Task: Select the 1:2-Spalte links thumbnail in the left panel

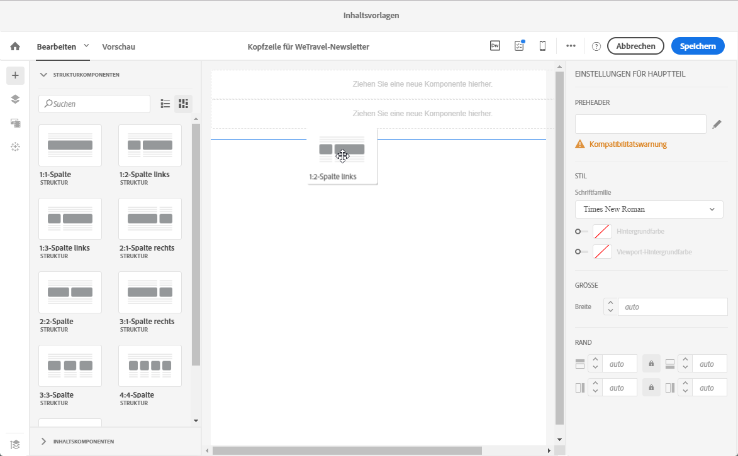Action: click(x=150, y=145)
